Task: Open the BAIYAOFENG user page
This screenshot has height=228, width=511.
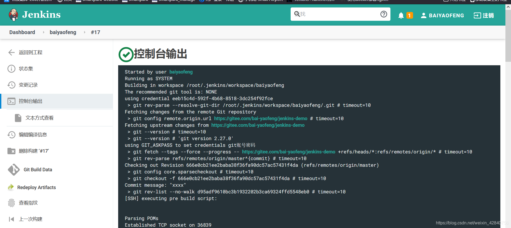Action: coord(446,15)
